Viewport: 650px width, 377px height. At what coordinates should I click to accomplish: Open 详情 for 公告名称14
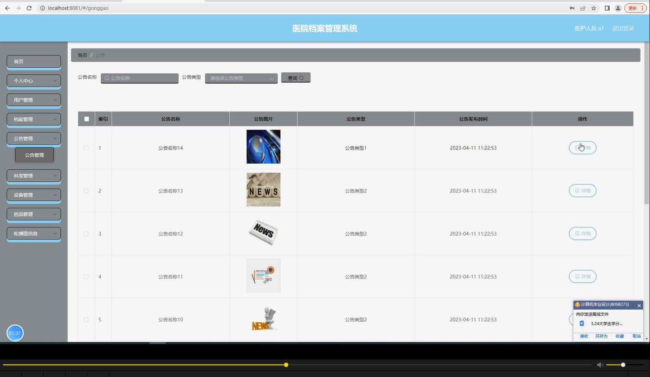583,148
